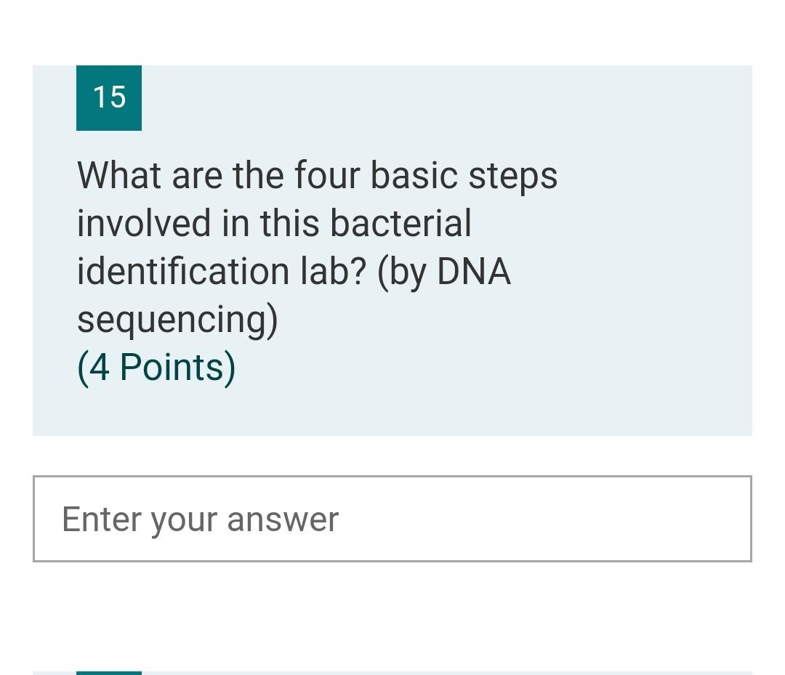This screenshot has height=675, width=785.
Task: Click the partially visible next question badge below
Action: click(x=109, y=672)
